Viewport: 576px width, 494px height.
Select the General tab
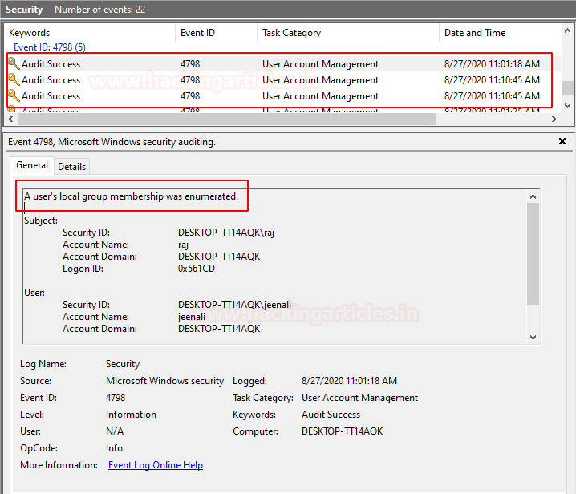(x=32, y=165)
